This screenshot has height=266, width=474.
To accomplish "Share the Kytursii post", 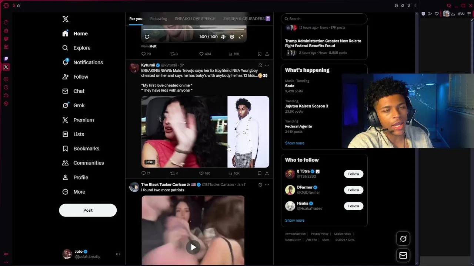I will 267,173.
